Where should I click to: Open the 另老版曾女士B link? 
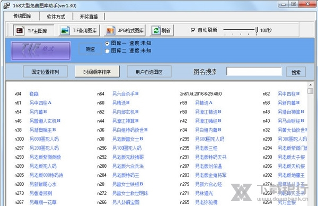(128, 139)
